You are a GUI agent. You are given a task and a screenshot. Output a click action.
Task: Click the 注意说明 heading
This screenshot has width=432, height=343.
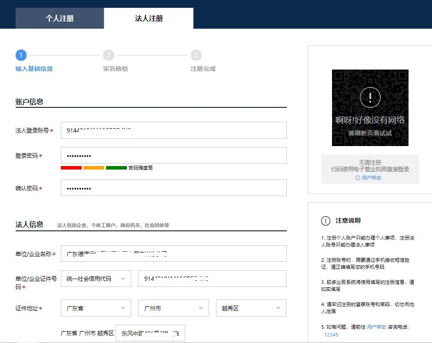click(x=348, y=220)
